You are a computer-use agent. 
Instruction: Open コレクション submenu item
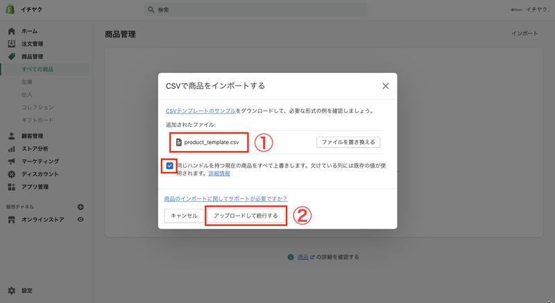point(37,107)
